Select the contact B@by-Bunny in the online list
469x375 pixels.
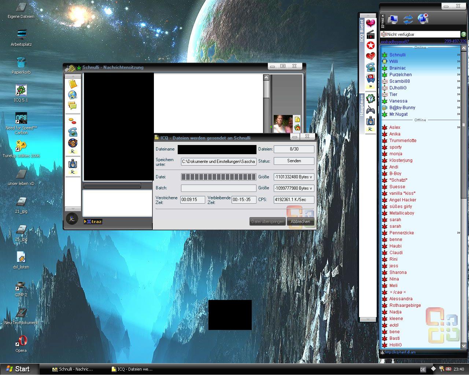[402, 108]
